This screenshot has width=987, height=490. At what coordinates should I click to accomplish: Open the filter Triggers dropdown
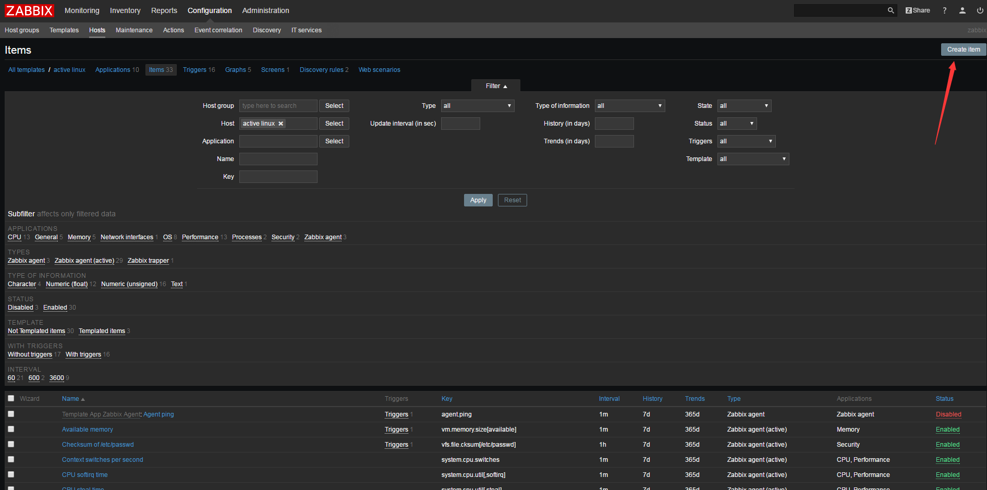[746, 141]
